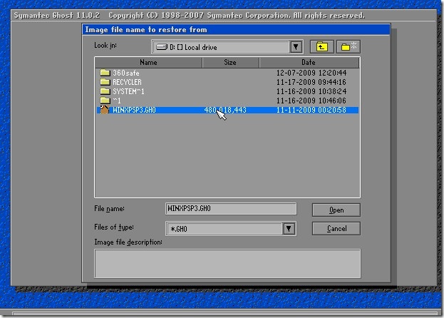This screenshot has height=318, width=444.
Task: Create a new folder icon
Action: pos(349,47)
